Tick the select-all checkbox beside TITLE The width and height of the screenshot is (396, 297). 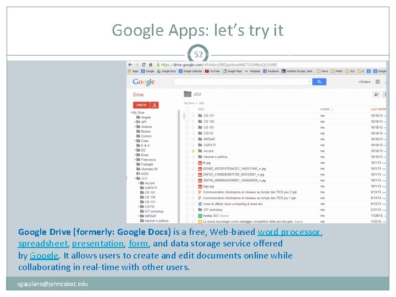click(x=187, y=109)
